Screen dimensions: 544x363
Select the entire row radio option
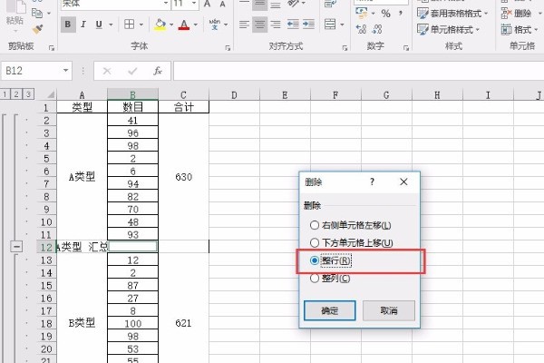click(315, 260)
